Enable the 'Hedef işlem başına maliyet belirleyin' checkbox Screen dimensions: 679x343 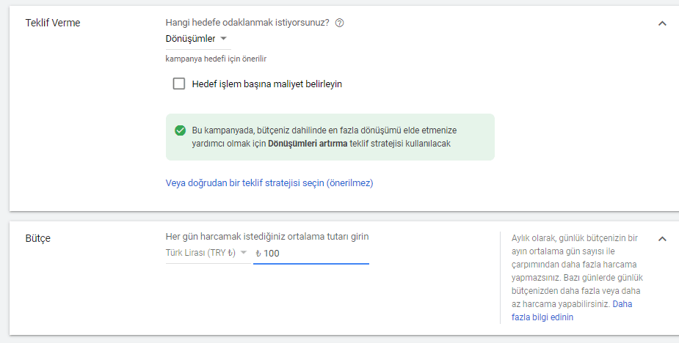point(179,84)
